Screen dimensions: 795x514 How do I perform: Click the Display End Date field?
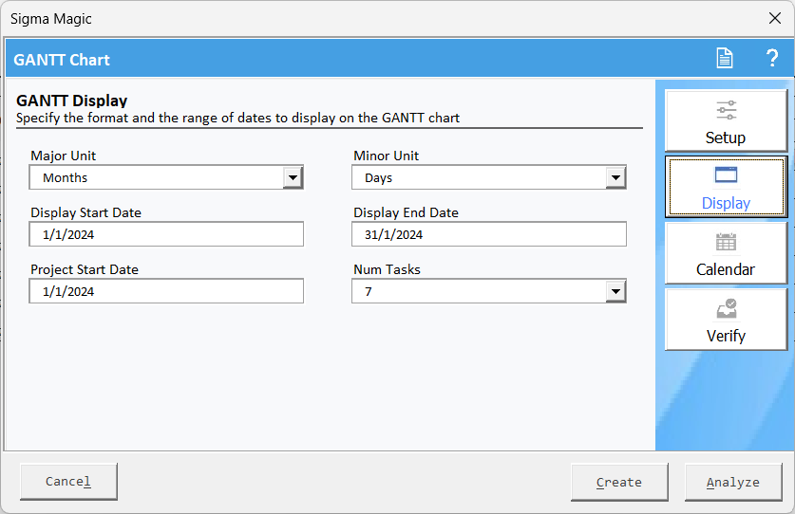tap(489, 234)
